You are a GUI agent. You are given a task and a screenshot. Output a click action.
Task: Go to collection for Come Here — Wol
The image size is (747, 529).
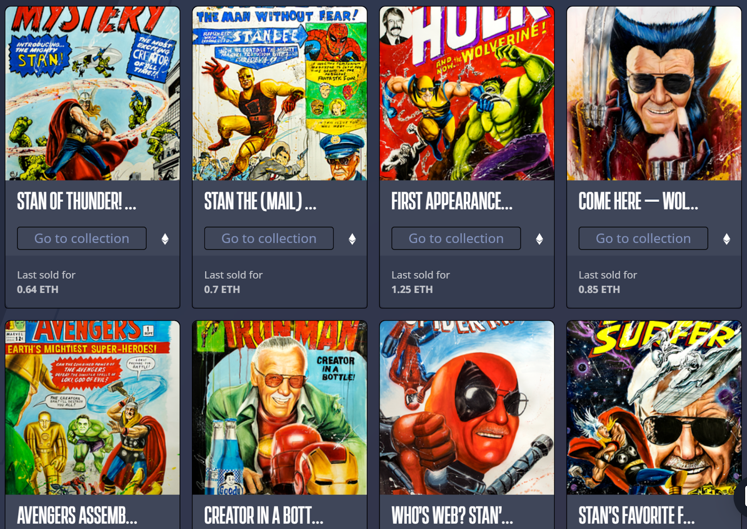(x=643, y=238)
